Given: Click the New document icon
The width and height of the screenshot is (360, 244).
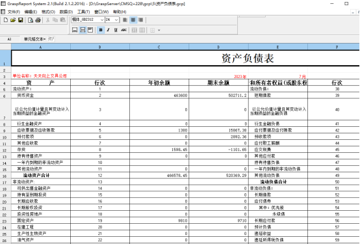Looking at the screenshot, I should point(6,20).
